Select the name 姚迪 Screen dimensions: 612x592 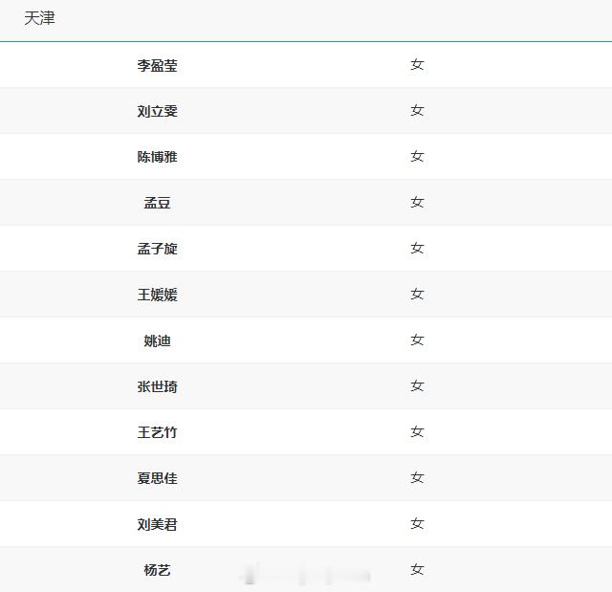coord(157,340)
